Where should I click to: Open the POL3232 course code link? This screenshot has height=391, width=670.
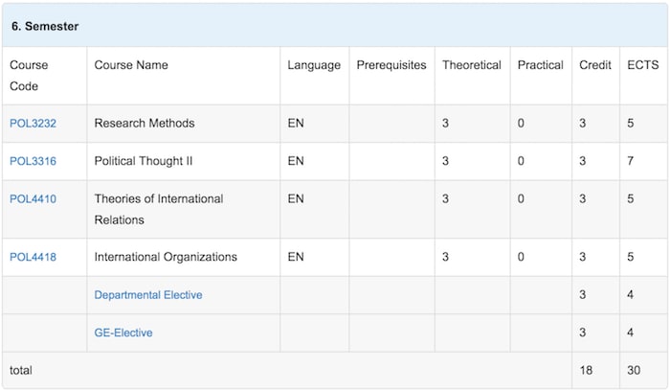click(x=33, y=124)
